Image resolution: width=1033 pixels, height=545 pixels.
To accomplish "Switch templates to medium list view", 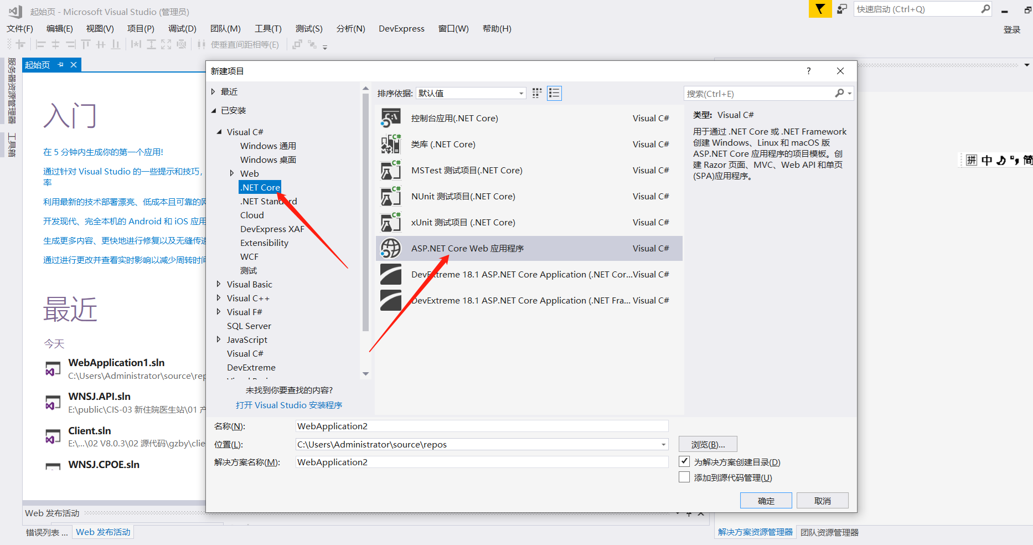I will click(554, 93).
